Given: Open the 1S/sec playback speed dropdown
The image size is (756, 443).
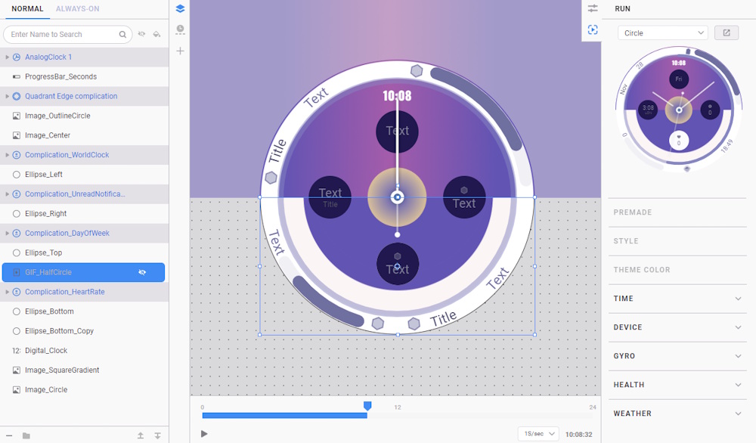Looking at the screenshot, I should point(538,434).
